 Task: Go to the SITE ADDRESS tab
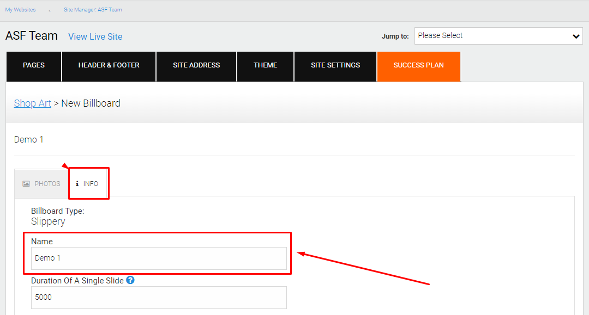pyautogui.click(x=196, y=66)
